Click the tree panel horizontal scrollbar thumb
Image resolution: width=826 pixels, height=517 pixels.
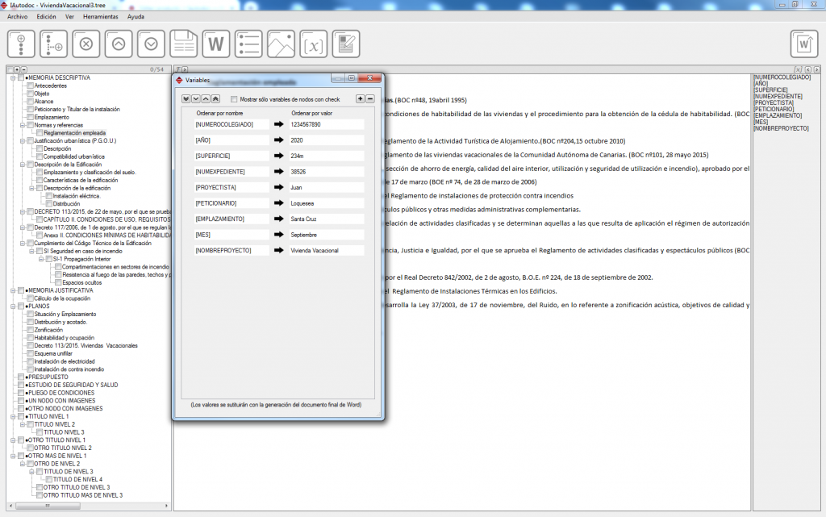point(48,506)
